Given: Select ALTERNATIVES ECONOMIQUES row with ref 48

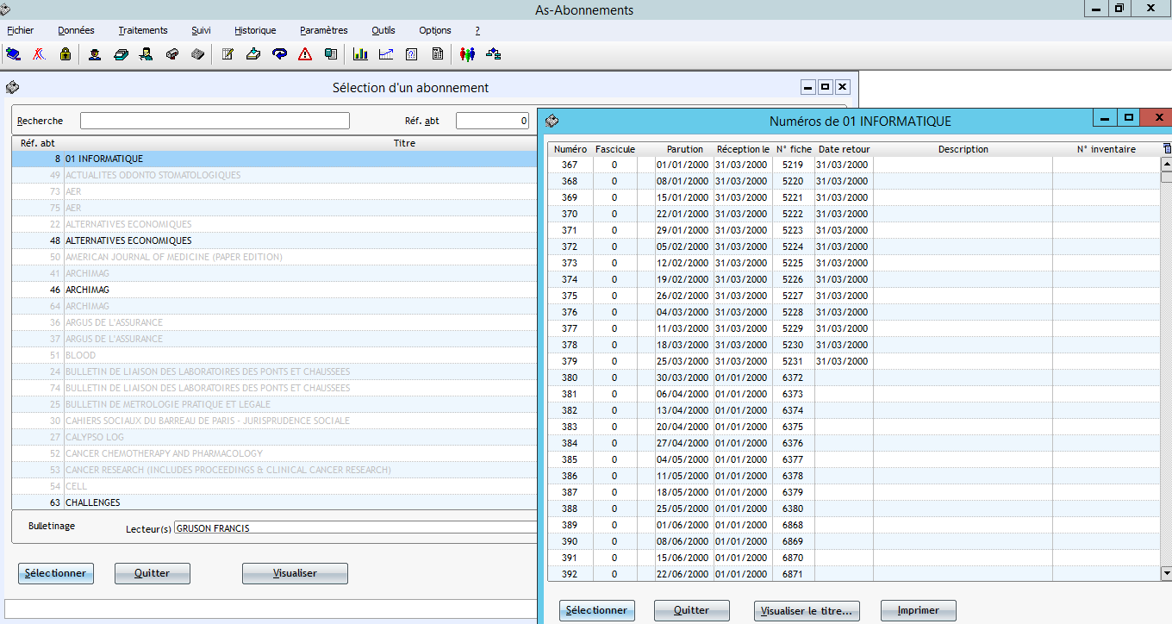Looking at the screenshot, I should pyautogui.click(x=274, y=240).
